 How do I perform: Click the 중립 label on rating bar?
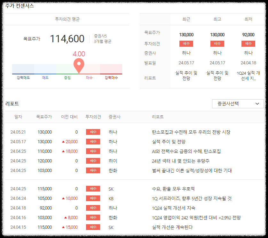[67, 78]
